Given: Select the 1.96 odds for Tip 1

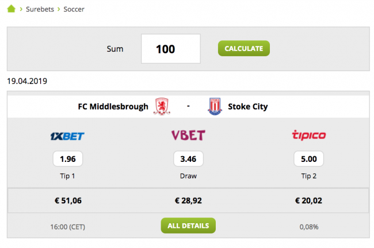Looking at the screenshot, I should [x=68, y=158].
